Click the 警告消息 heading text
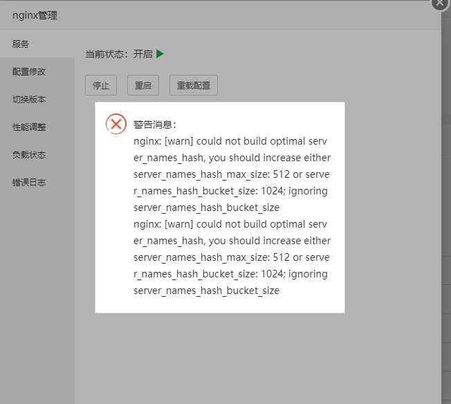This screenshot has width=451, height=404. tap(155, 125)
